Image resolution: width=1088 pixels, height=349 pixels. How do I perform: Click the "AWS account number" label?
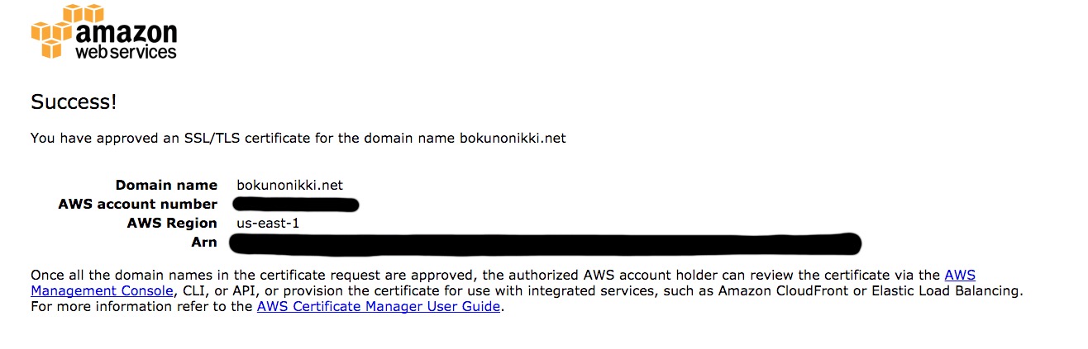click(138, 204)
